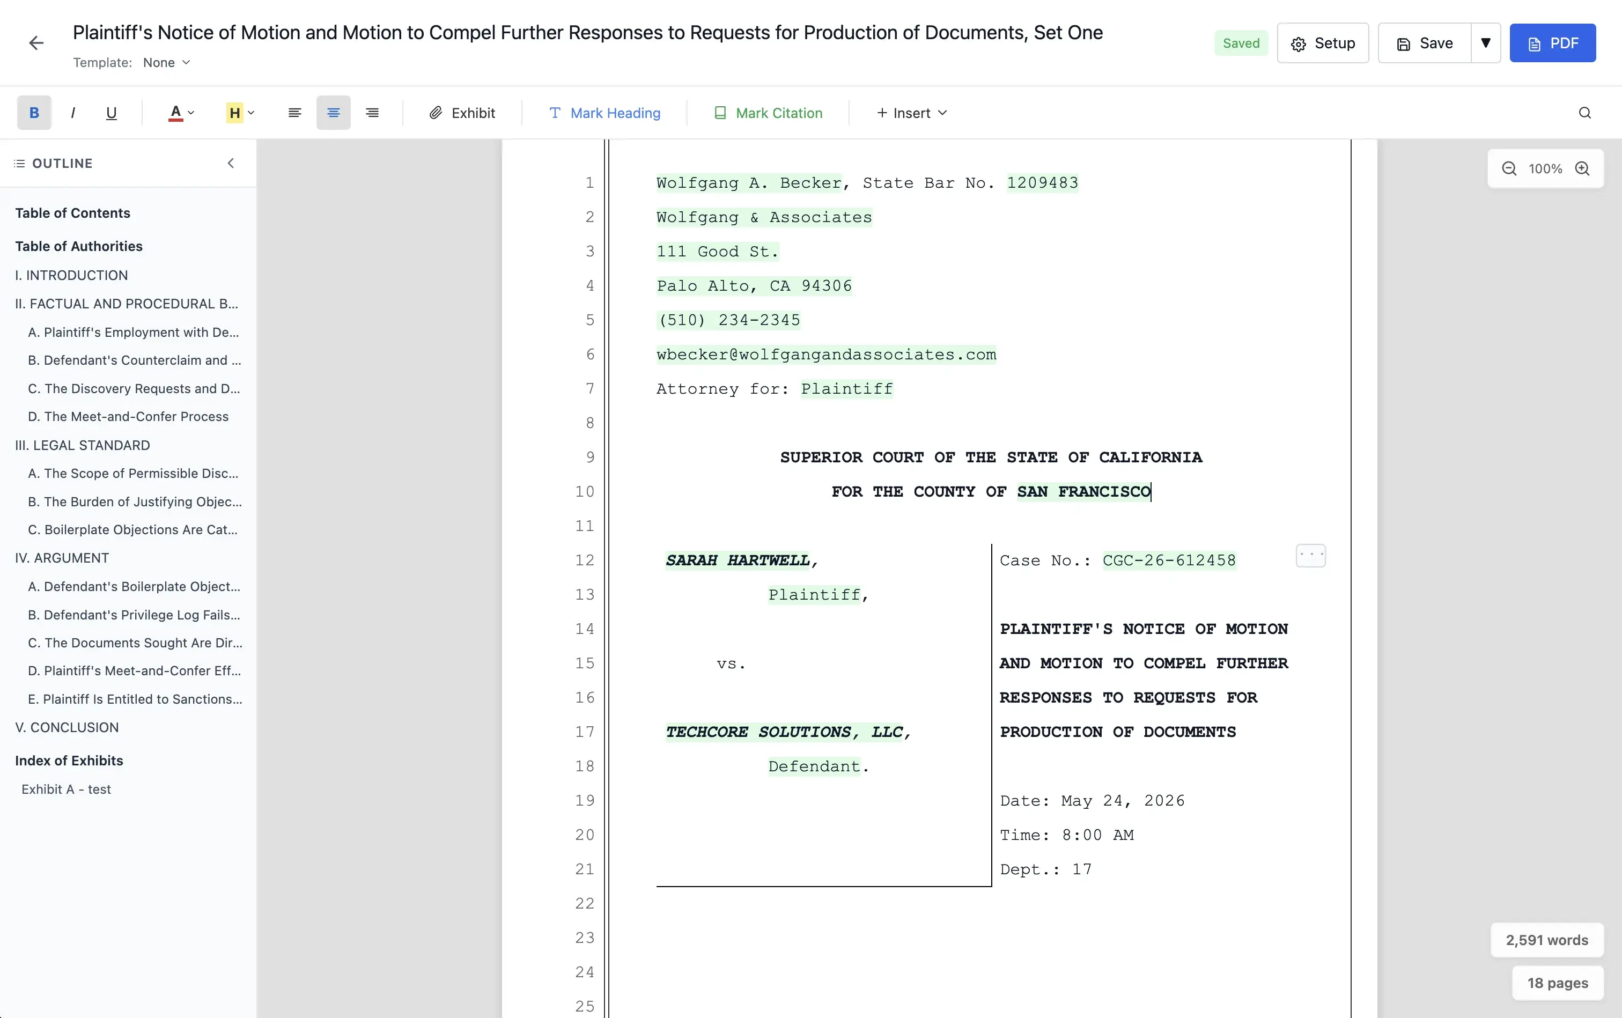Click the Save button
1622x1018 pixels.
1425,43
